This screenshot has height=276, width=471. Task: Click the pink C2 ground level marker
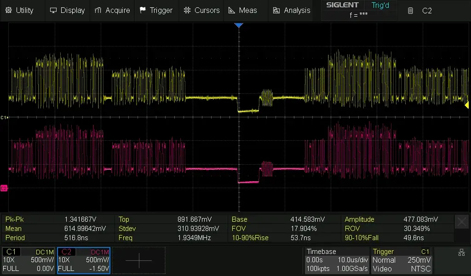click(x=4, y=188)
